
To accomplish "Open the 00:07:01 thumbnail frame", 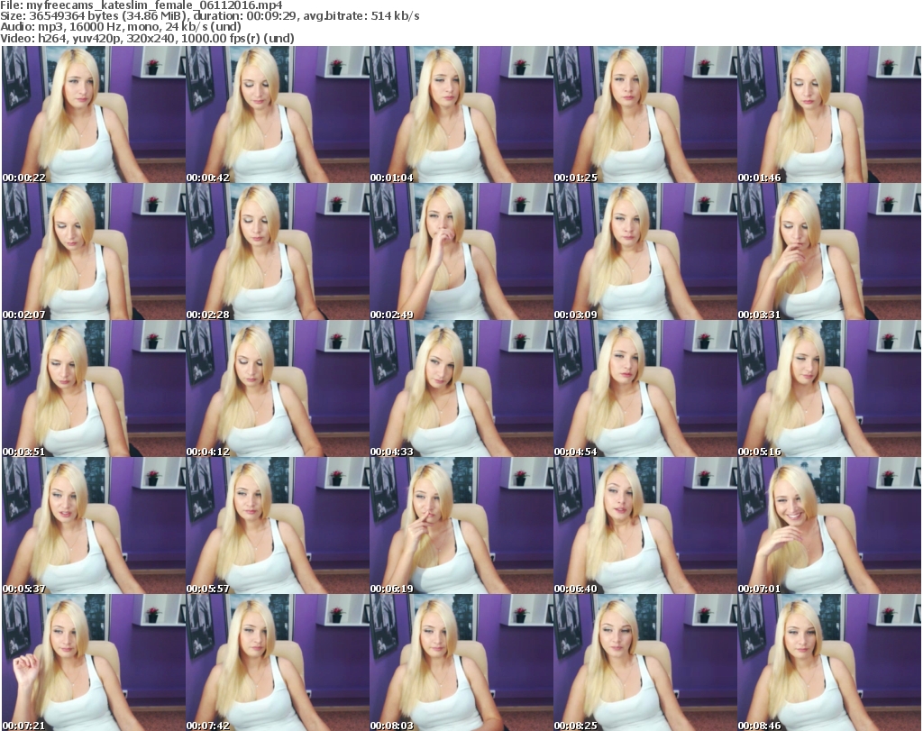I will [828, 525].
